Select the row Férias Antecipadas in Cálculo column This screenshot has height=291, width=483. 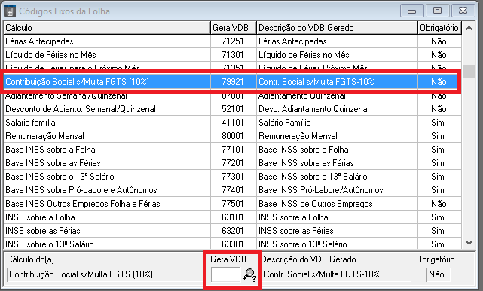107,41
